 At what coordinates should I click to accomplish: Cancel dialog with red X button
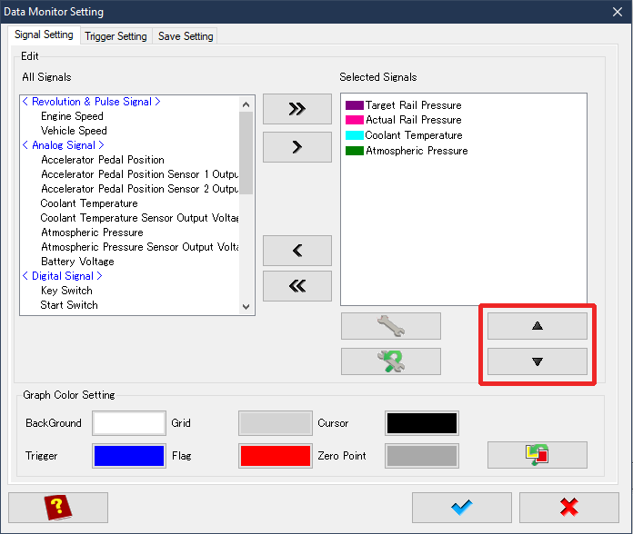point(569,508)
